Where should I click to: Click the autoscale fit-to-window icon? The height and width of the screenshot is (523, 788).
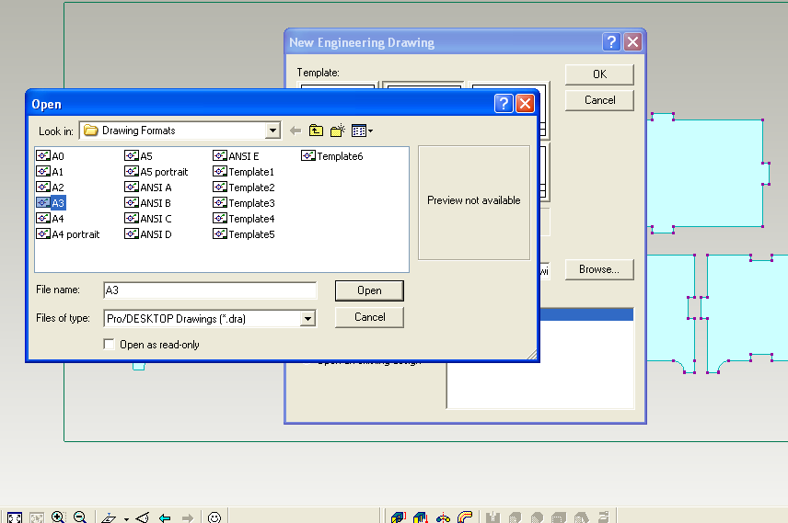click(x=15, y=517)
